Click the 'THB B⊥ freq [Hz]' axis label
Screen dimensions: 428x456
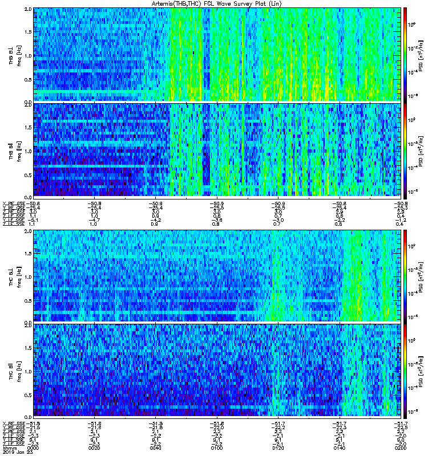tap(15, 56)
